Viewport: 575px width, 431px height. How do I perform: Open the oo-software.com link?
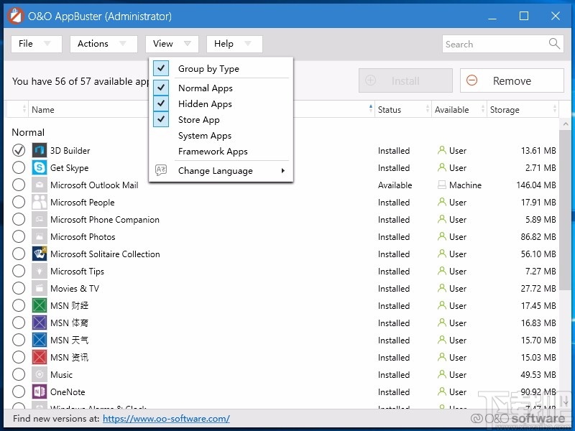point(166,418)
